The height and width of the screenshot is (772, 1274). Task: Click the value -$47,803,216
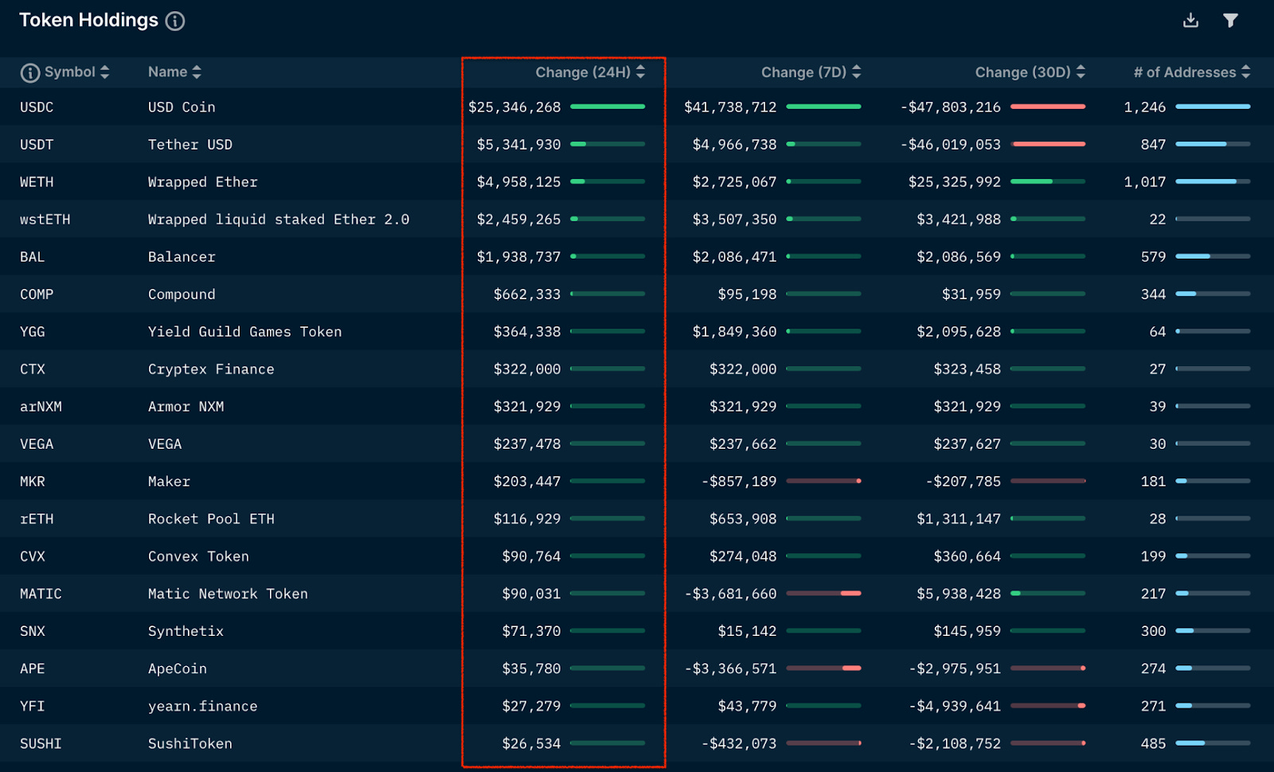pyautogui.click(x=951, y=107)
